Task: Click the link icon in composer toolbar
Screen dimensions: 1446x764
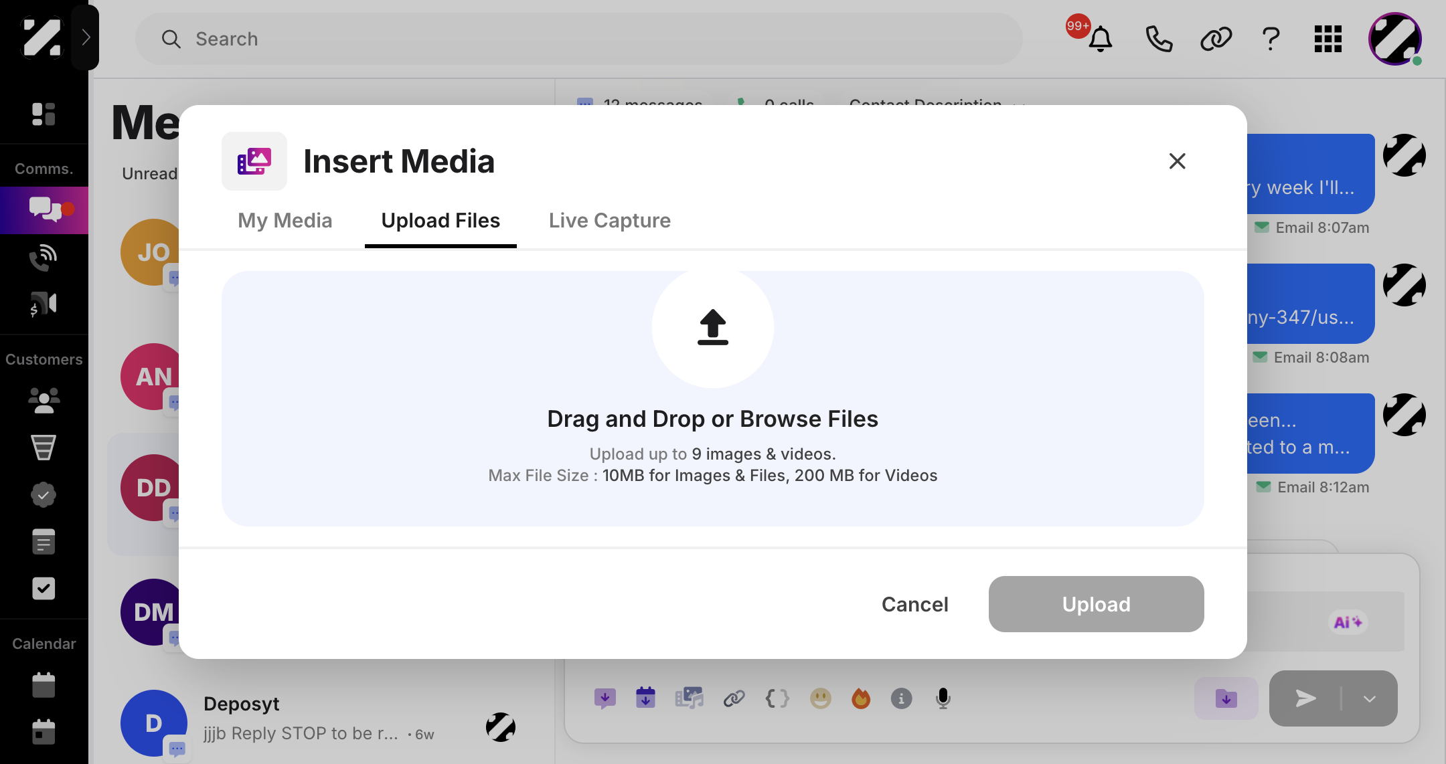Action: (734, 698)
